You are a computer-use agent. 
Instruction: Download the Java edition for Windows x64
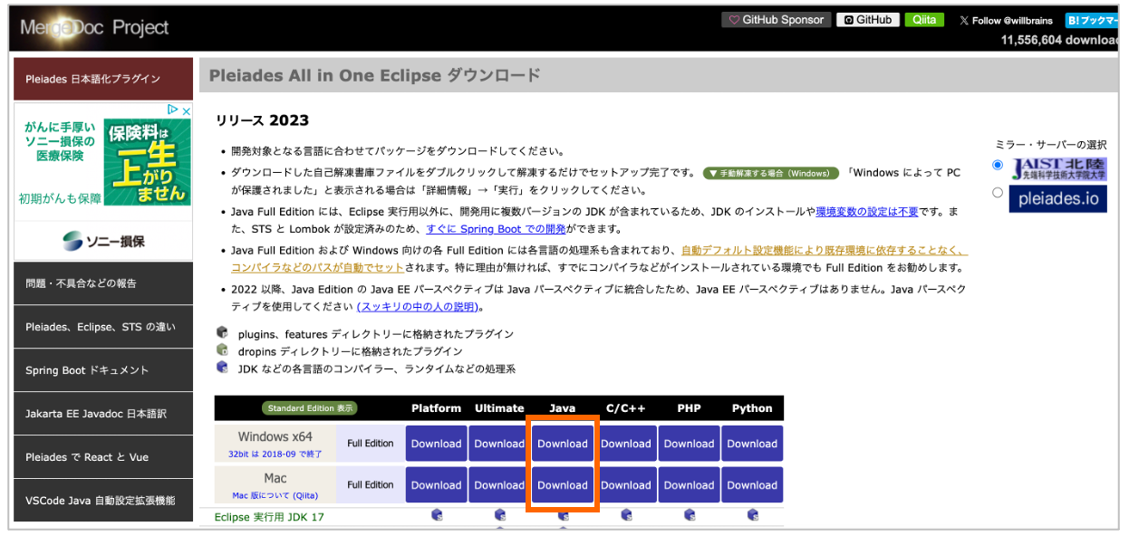(x=563, y=443)
